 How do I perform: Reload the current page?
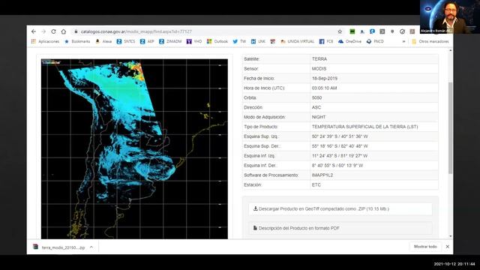pyautogui.click(x=53, y=31)
